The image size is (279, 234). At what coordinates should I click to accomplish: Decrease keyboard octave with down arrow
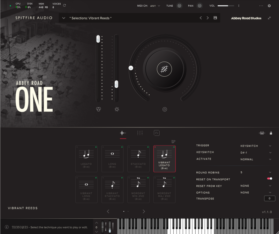tap(97, 232)
